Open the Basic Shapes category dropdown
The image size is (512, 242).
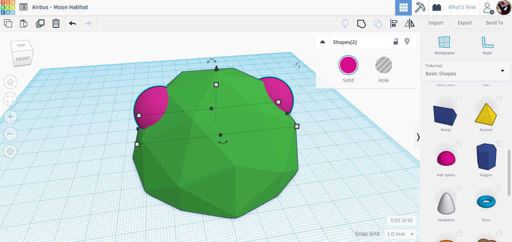tap(466, 70)
